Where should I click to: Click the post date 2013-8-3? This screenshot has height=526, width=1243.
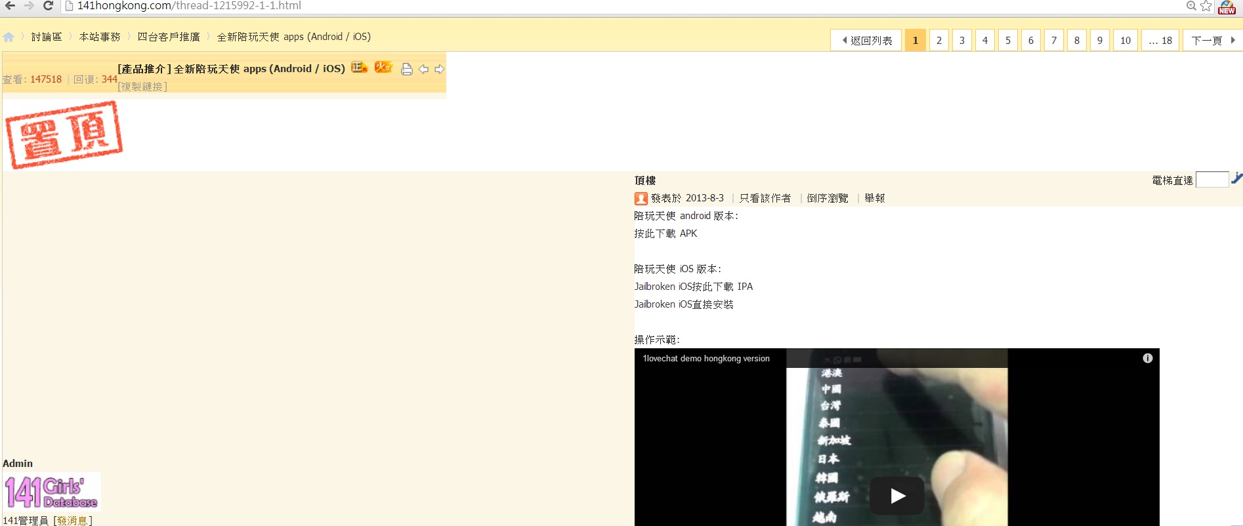click(x=705, y=198)
